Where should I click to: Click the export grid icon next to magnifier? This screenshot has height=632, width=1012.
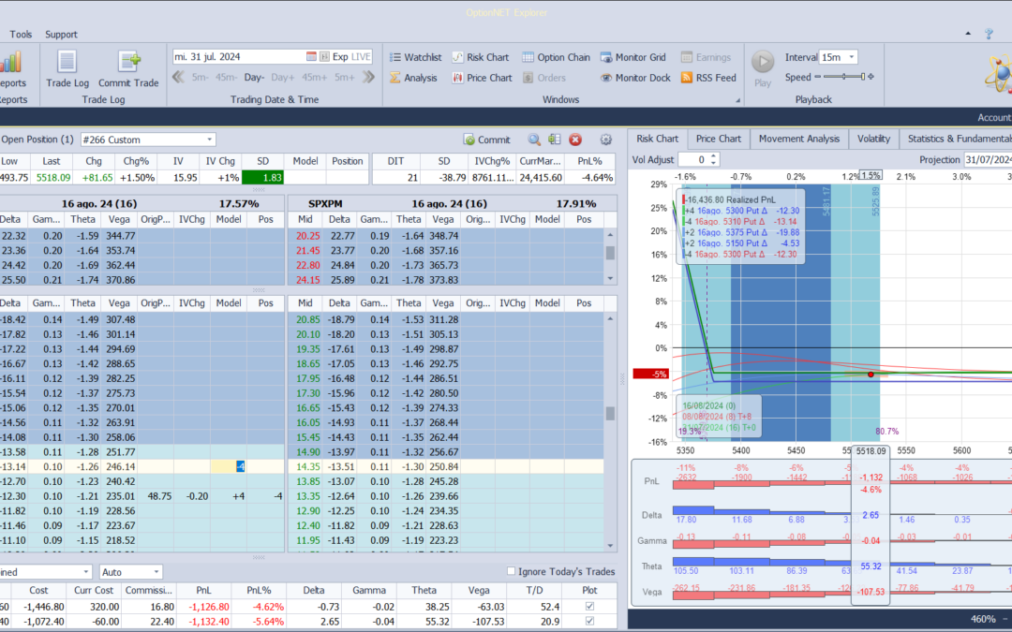(555, 140)
